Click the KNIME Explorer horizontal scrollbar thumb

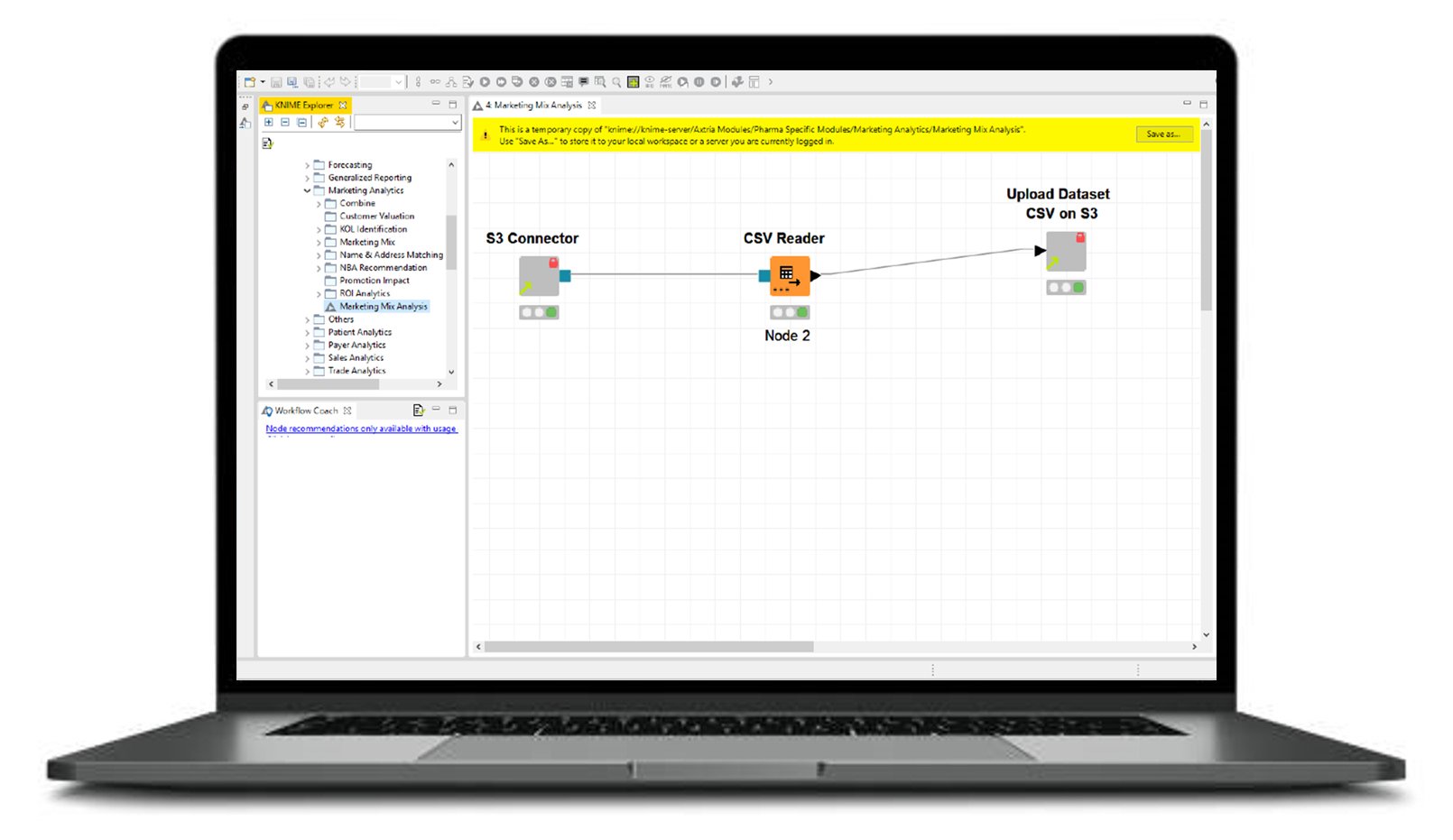click(329, 384)
